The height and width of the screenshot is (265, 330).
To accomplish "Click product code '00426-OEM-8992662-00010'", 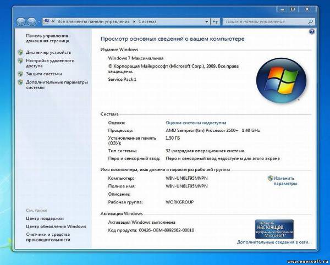I will [x=167, y=230].
